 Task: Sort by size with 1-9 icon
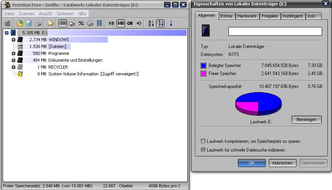[x=160, y=23]
